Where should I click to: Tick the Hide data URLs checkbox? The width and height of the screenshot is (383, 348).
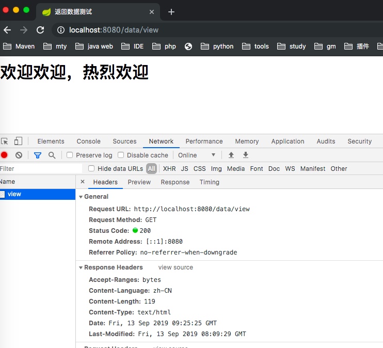(x=91, y=168)
